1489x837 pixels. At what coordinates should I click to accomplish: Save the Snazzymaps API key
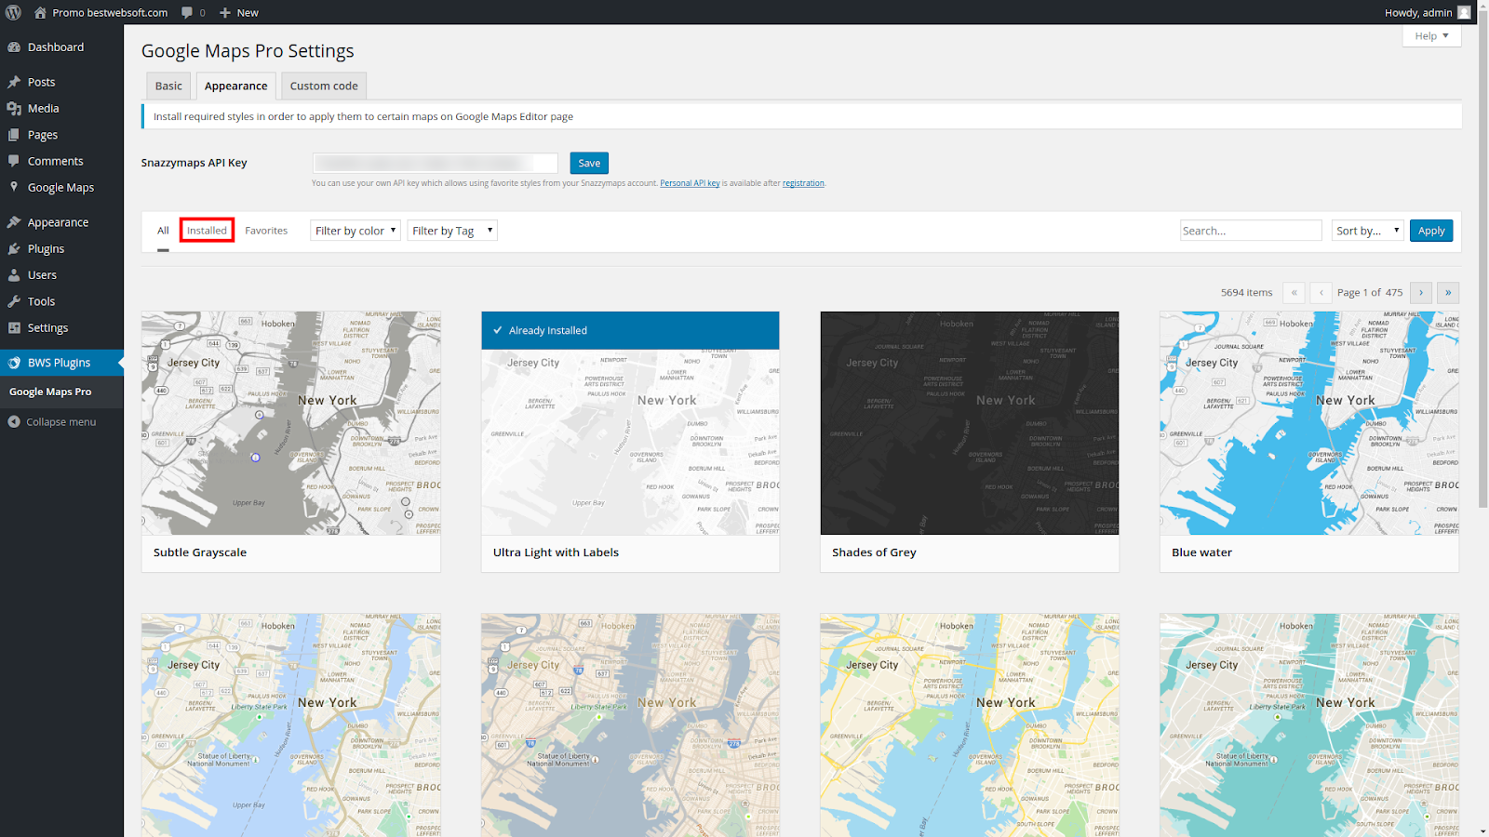click(x=589, y=163)
